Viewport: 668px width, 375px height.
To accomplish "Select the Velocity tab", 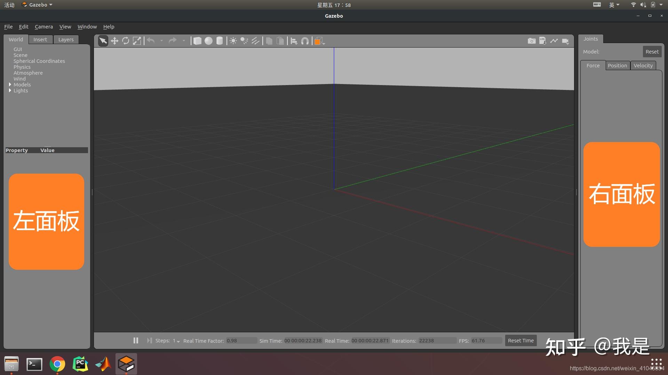I will (643, 66).
